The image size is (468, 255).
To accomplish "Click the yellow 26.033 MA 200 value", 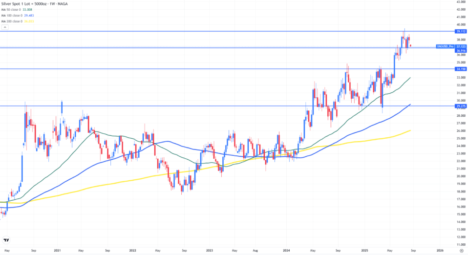I will point(29,21).
